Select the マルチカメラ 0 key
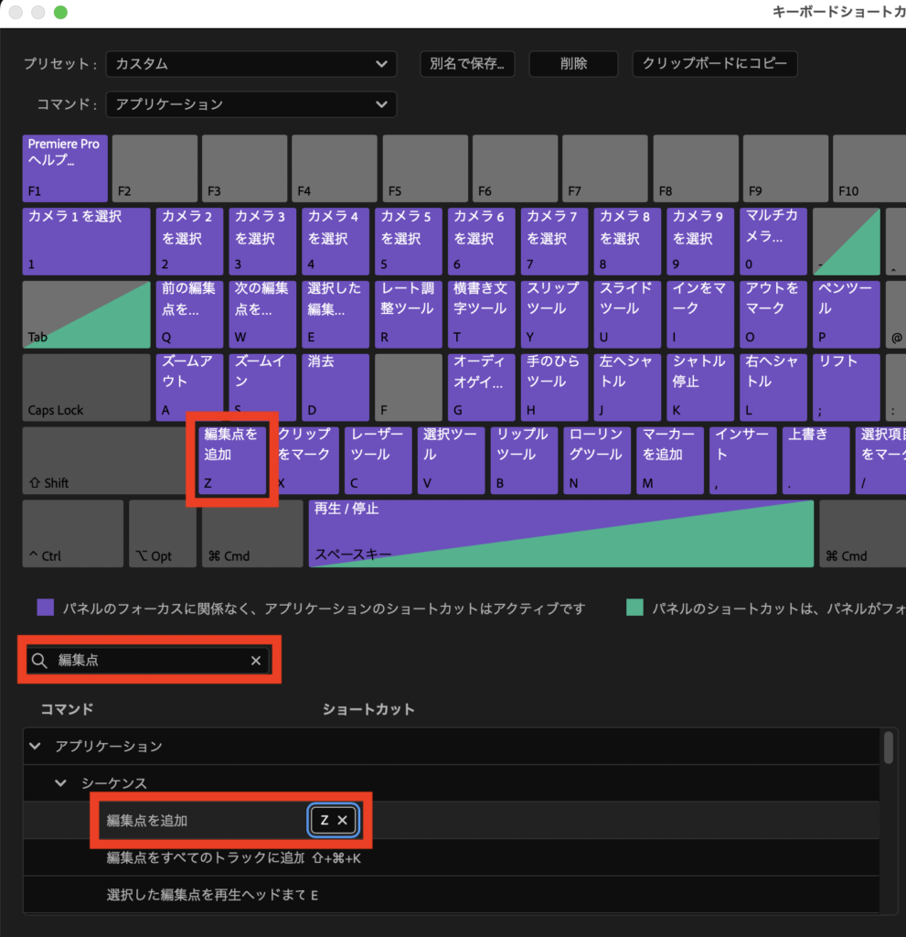The image size is (906, 937). [x=773, y=242]
